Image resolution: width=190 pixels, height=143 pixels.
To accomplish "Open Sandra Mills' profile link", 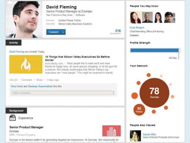I will (149, 134).
